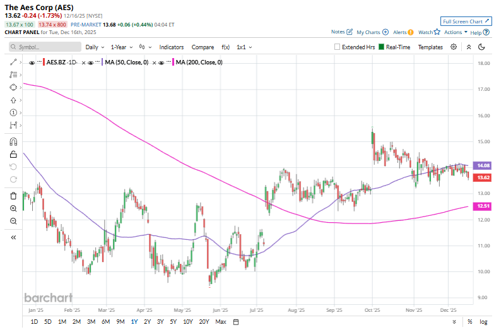
Task: Enable the Extended Hrs checkbox
Action: pyautogui.click(x=338, y=47)
